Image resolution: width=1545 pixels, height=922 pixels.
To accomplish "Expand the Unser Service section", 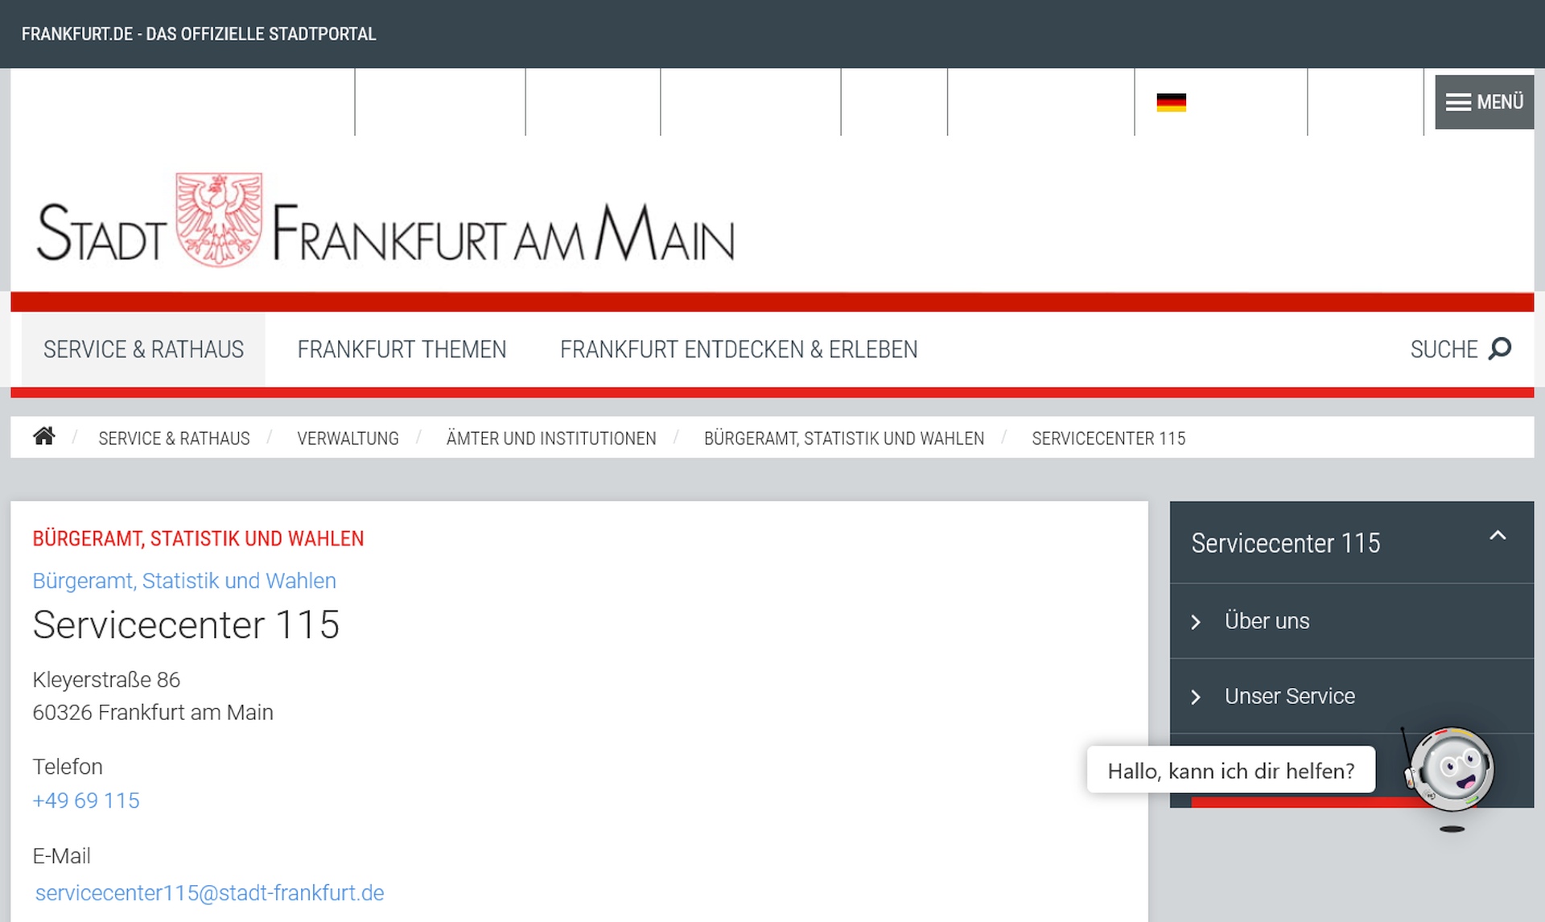I will 1289,696.
